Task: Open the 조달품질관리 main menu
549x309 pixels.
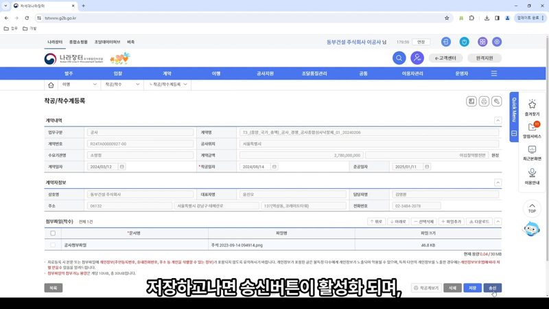Action: pyautogui.click(x=314, y=73)
